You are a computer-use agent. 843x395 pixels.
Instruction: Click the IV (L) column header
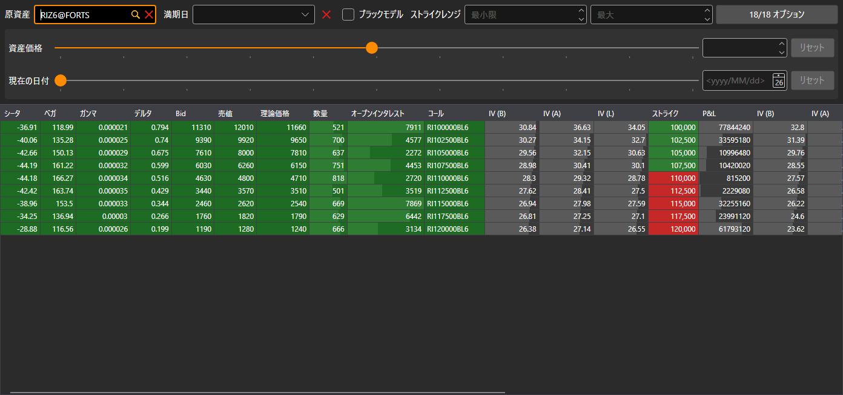621,113
